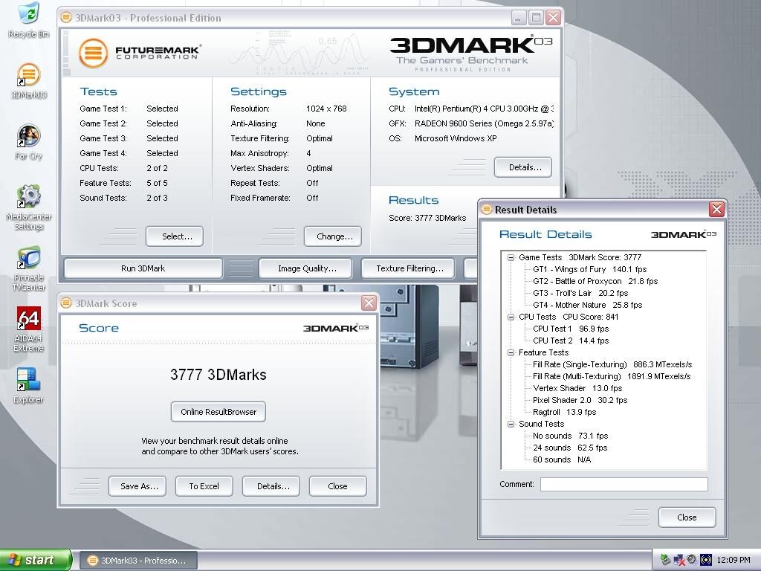Click the Select... button under Tests
This screenshot has width=761, height=571.
(175, 236)
